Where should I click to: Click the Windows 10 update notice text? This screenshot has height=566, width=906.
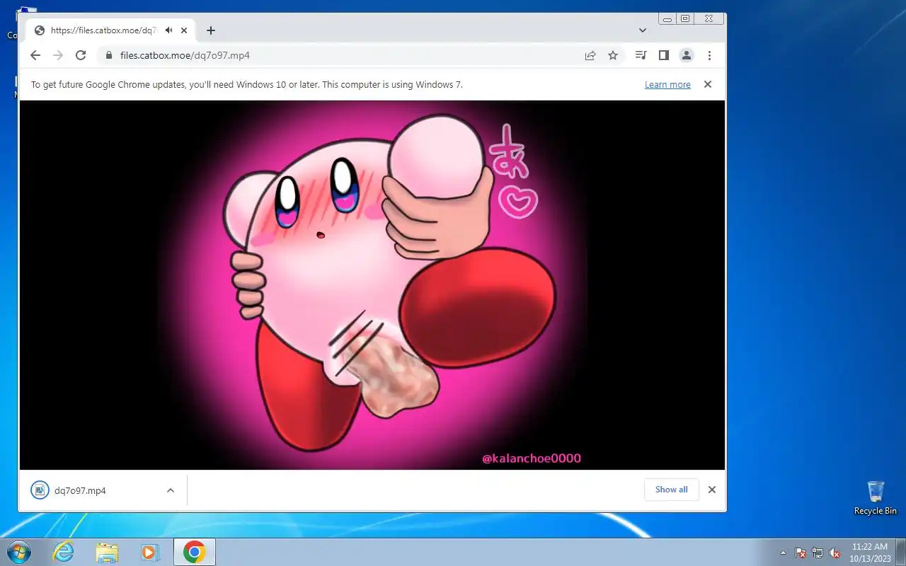click(247, 84)
